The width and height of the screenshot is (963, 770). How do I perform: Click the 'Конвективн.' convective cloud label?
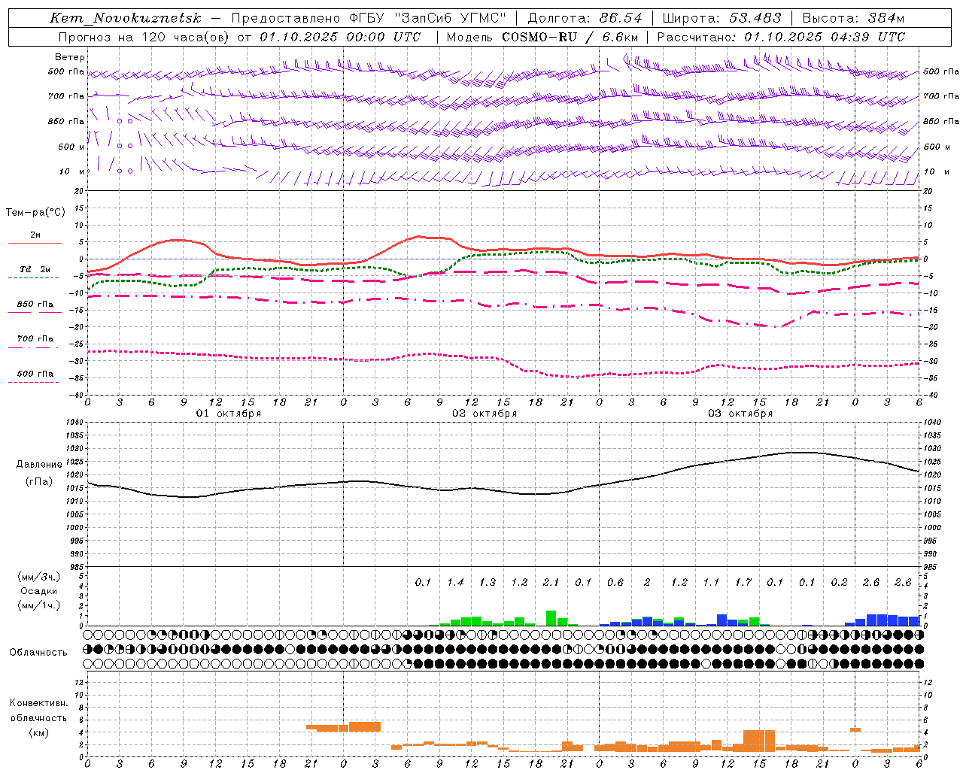(38, 703)
